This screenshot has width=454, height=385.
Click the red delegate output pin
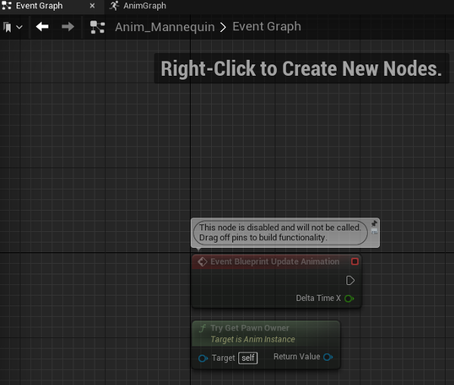355,261
